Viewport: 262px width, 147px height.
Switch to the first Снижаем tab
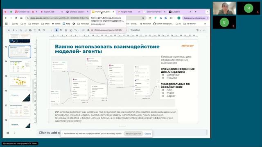point(26,12)
